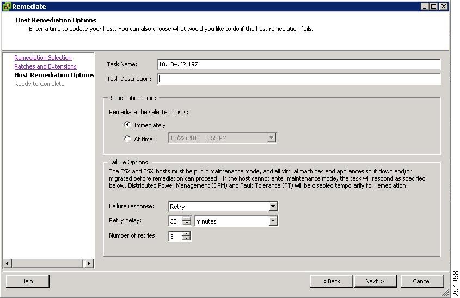Maximize the Remediate window
Screen dimensions: 460x298
[x=433, y=7]
